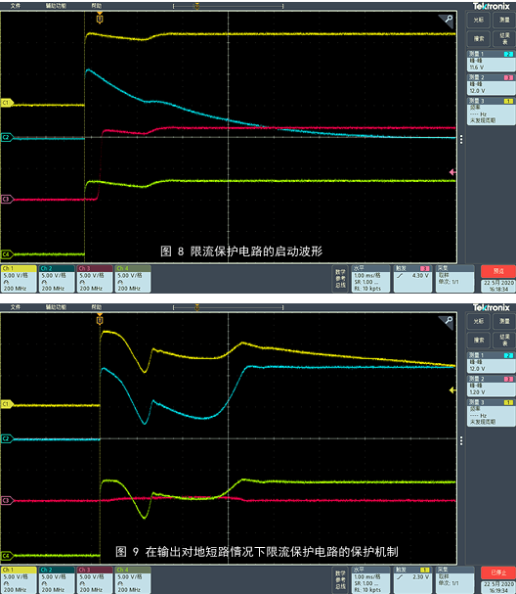Select the C3 channel handle in the Figure 8 graticule
The image size is (516, 594).
pos(7,200)
